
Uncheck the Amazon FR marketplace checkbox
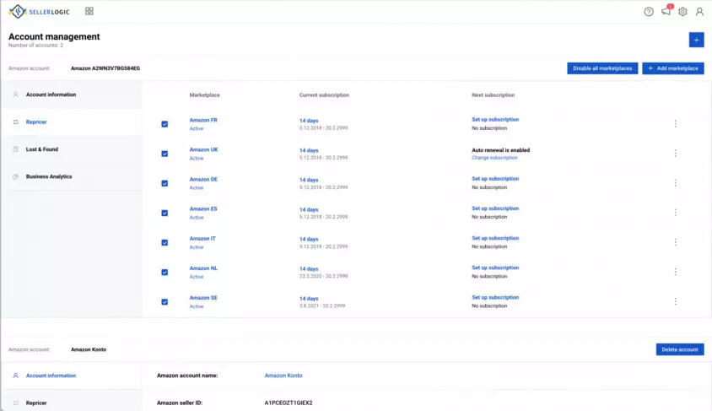pyautogui.click(x=165, y=124)
